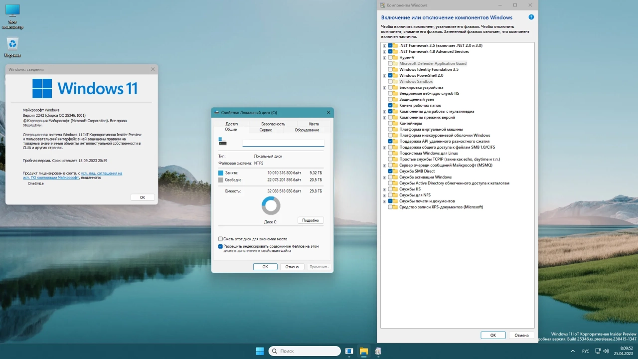638x359 pixels.
Task: Open the network status tray icon
Action: coord(598,351)
